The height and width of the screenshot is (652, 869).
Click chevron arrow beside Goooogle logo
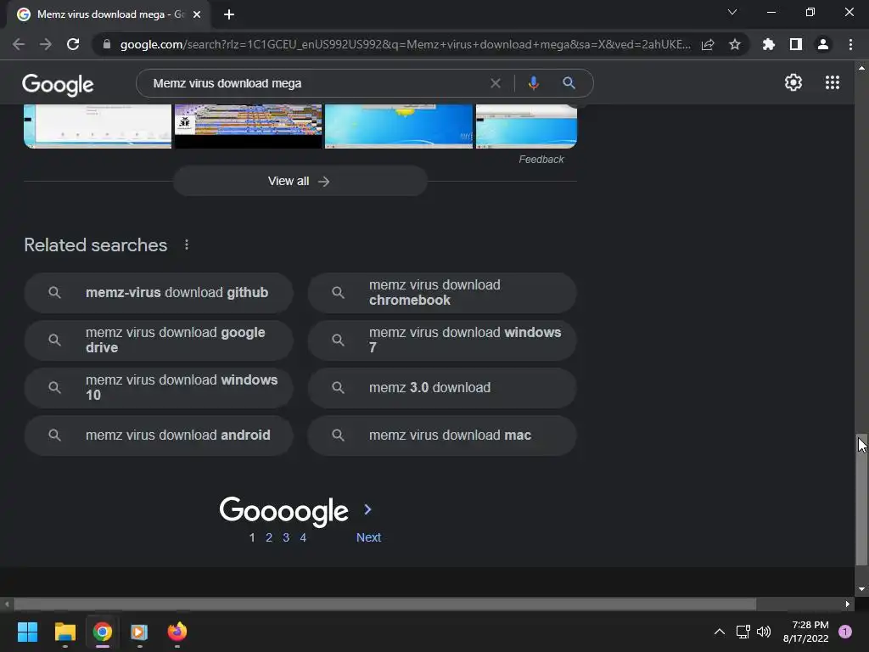(368, 509)
